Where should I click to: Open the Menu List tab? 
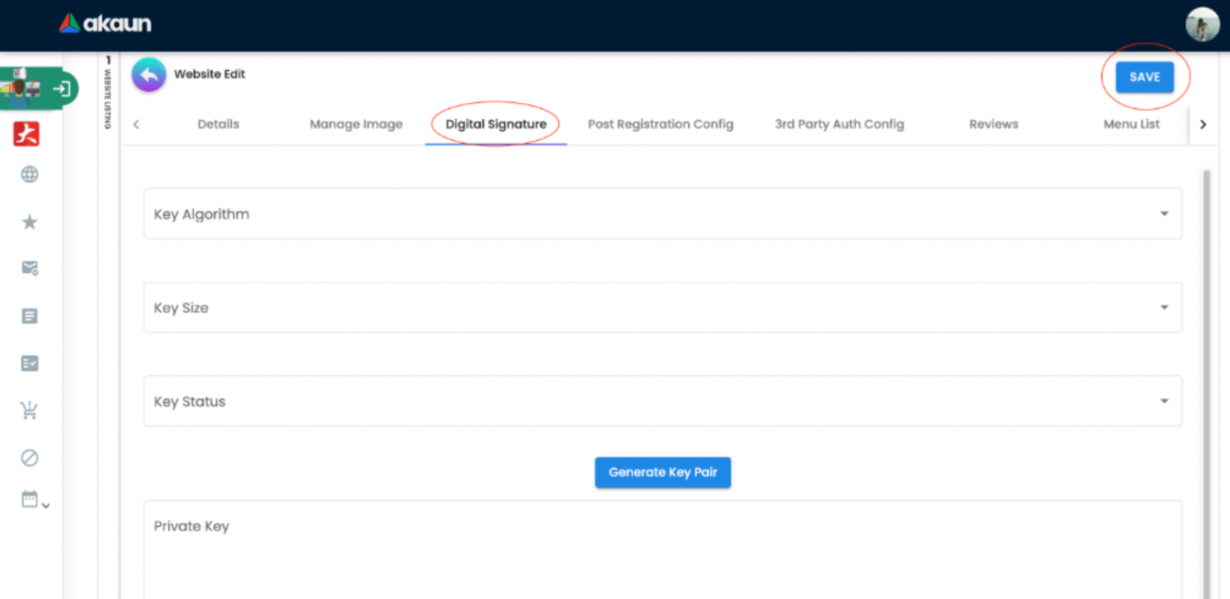(x=1131, y=124)
